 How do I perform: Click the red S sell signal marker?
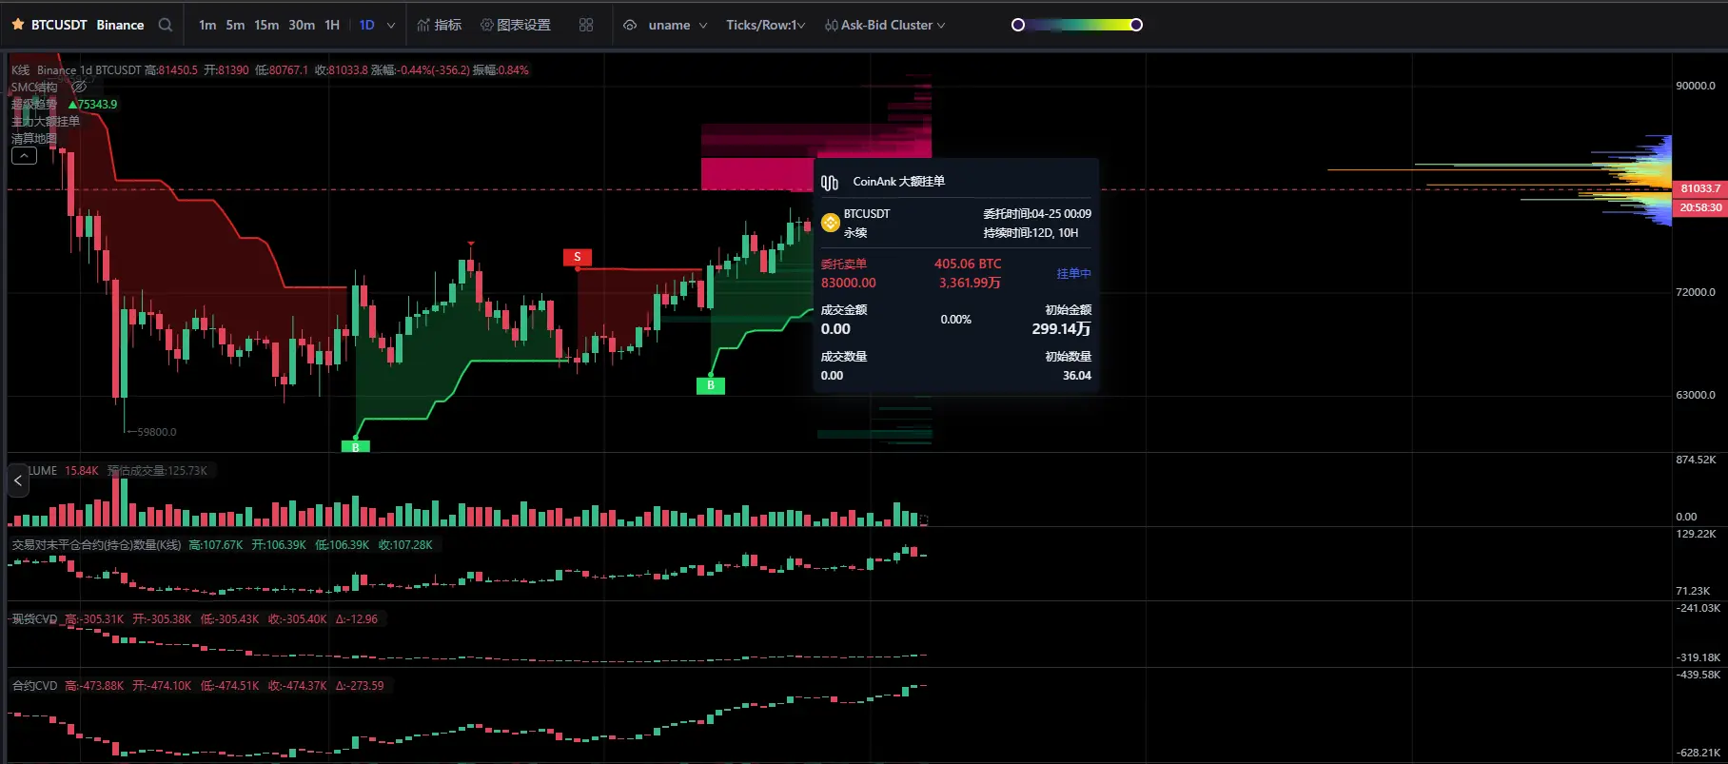[578, 257]
